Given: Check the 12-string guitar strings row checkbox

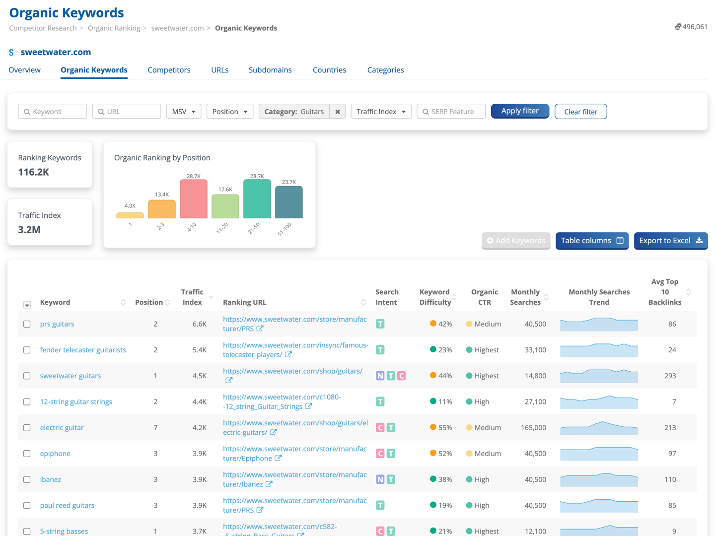Looking at the screenshot, I should click(27, 402).
